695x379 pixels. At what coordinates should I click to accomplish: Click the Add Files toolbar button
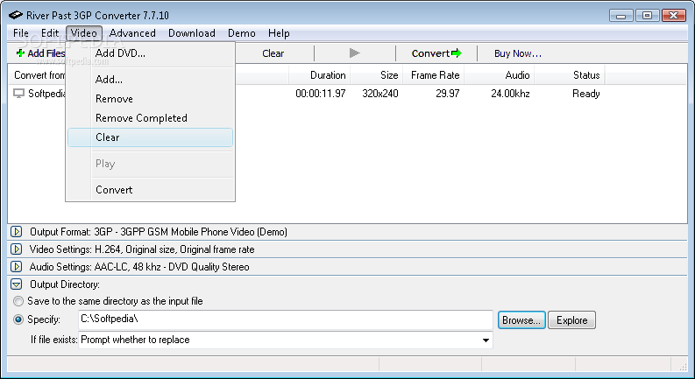pyautogui.click(x=40, y=53)
